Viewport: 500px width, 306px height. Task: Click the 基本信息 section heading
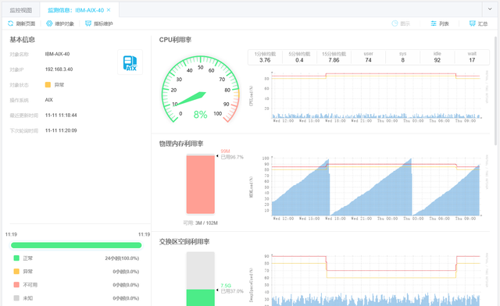point(23,40)
